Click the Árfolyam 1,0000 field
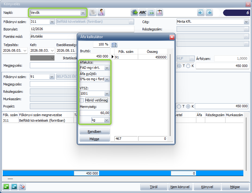 coord(231,58)
